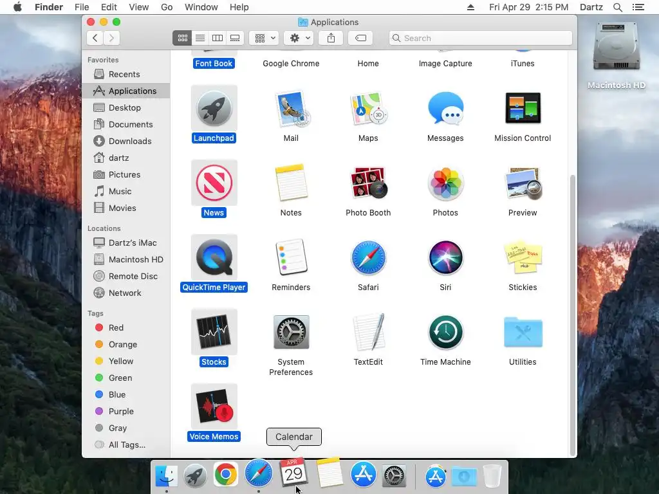Click the Applications window vertical scrollbar
Image resolution: width=659 pixels, height=494 pixels.
coord(572,315)
